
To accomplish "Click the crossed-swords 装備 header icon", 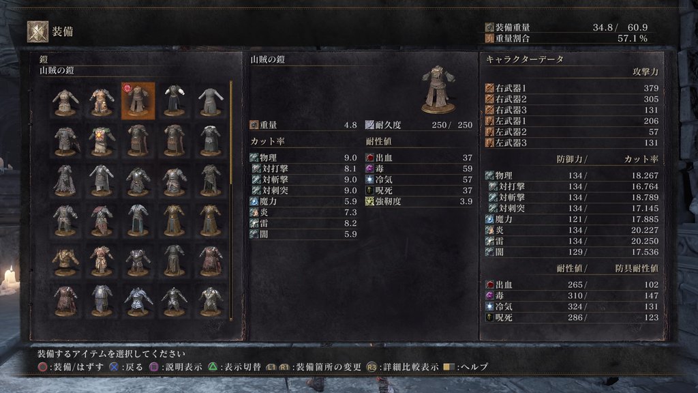I will coord(38,31).
